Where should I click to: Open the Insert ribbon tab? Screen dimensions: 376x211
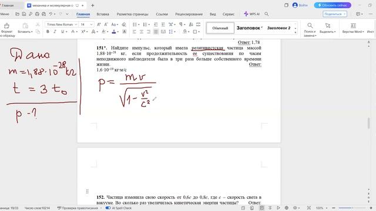pos(103,14)
